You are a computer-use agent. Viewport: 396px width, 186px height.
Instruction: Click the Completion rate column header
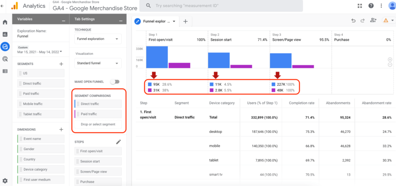(x=302, y=103)
